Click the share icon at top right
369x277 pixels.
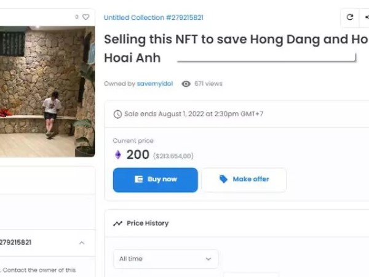point(366,18)
